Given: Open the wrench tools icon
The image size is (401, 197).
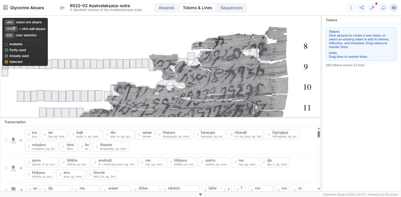Looking at the screenshot, I should coord(372,8).
